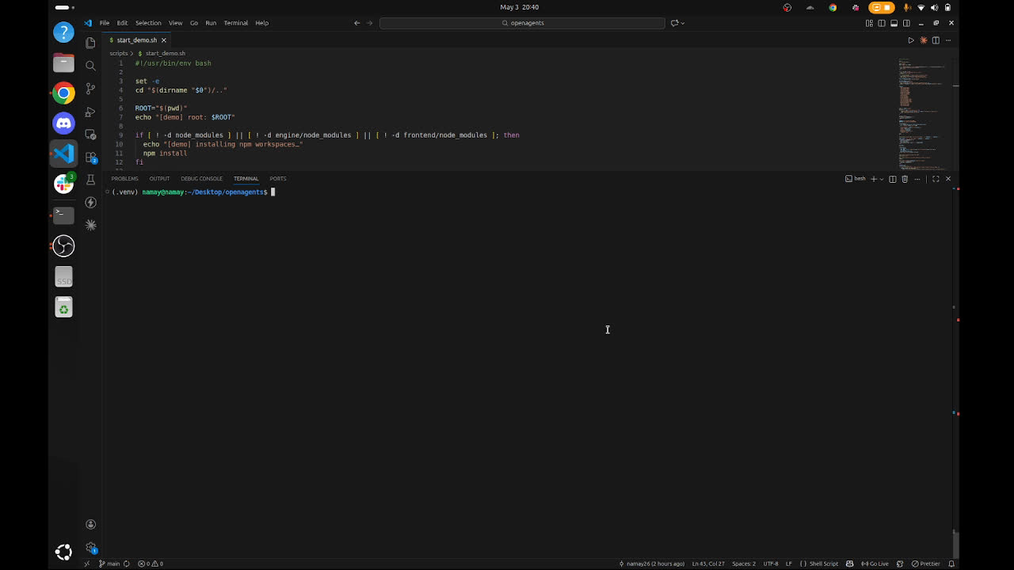Switch to the PROBLEMS panel tab
This screenshot has width=1014, height=570.
click(x=124, y=179)
